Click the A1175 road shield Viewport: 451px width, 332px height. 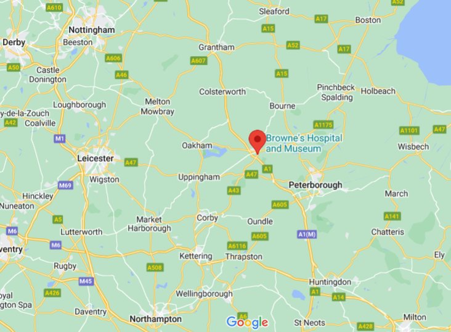click(323, 125)
